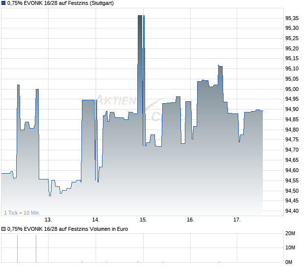Click the price axis label 94,40

pyautogui.click(x=292, y=211)
